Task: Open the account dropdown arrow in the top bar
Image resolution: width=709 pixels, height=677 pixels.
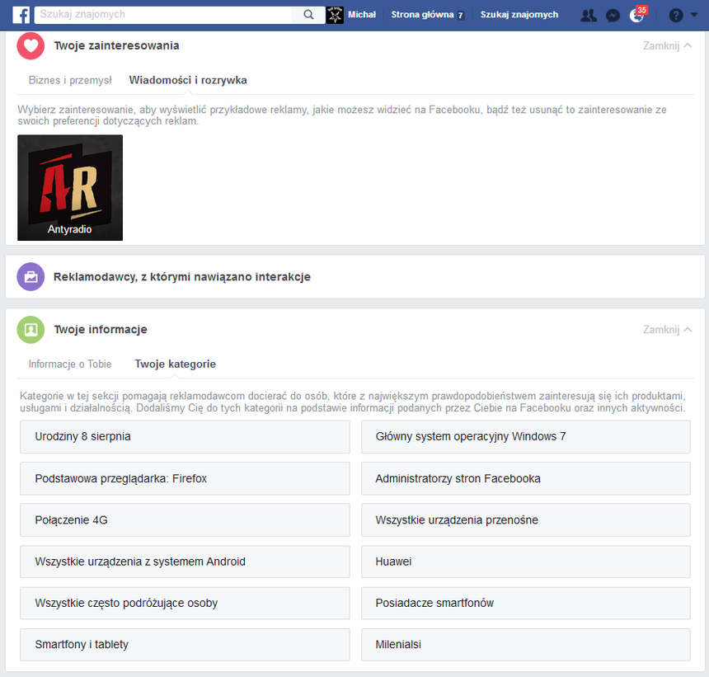Action: pyautogui.click(x=694, y=15)
